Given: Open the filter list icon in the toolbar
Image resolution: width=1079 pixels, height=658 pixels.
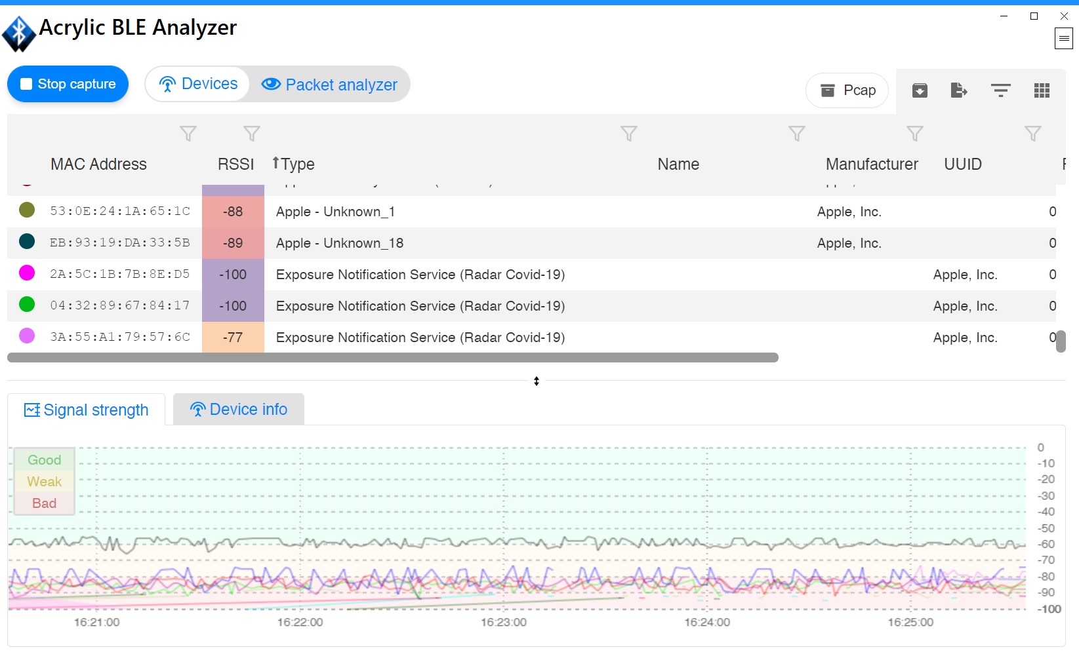Looking at the screenshot, I should point(1000,90).
